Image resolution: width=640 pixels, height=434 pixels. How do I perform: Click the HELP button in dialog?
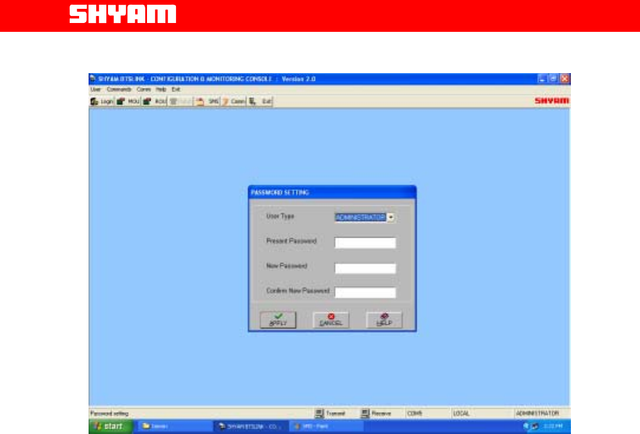click(x=384, y=320)
